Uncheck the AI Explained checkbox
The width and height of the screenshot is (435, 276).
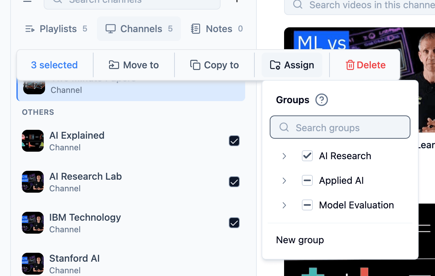(234, 141)
